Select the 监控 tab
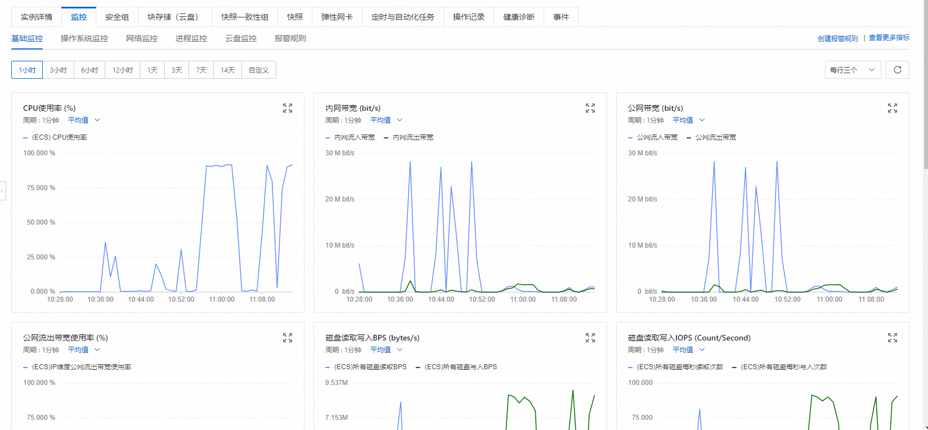The height and width of the screenshot is (430, 928). click(79, 17)
